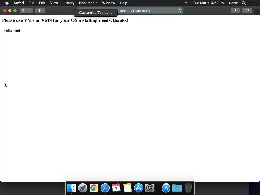Screen dimensions: 260x195
Task: Toggle the Safari sidebar button
Action: point(40,11)
